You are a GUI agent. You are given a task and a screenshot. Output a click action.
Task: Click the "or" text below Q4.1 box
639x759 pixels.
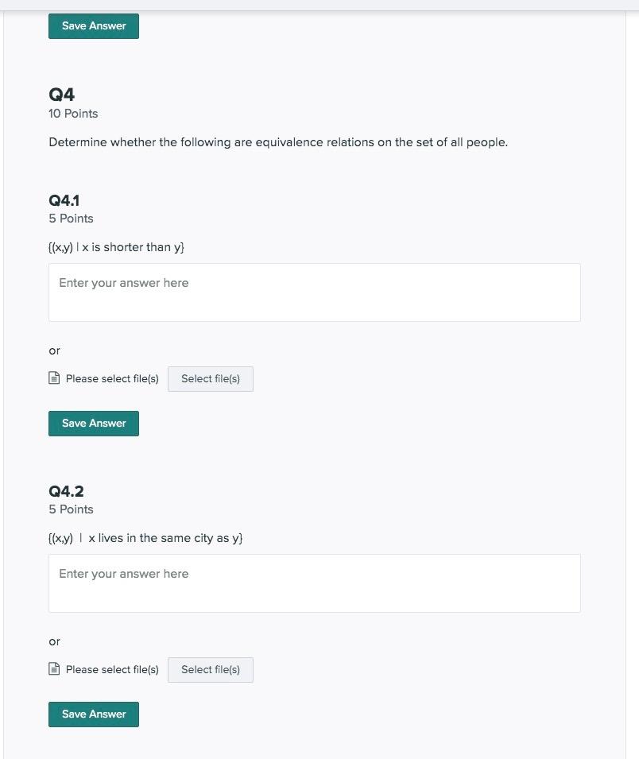coord(54,351)
